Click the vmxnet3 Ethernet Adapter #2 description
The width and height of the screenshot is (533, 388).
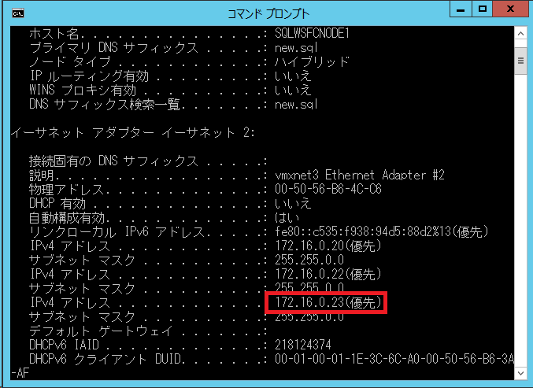(360, 175)
